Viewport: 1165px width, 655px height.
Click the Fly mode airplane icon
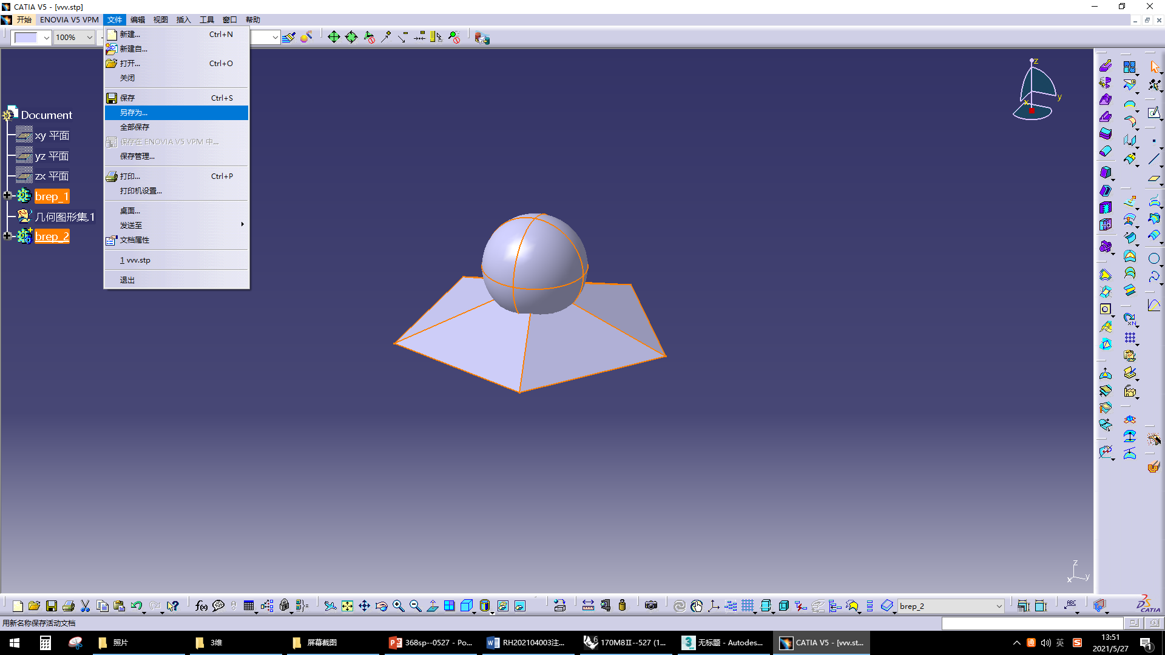click(x=329, y=606)
